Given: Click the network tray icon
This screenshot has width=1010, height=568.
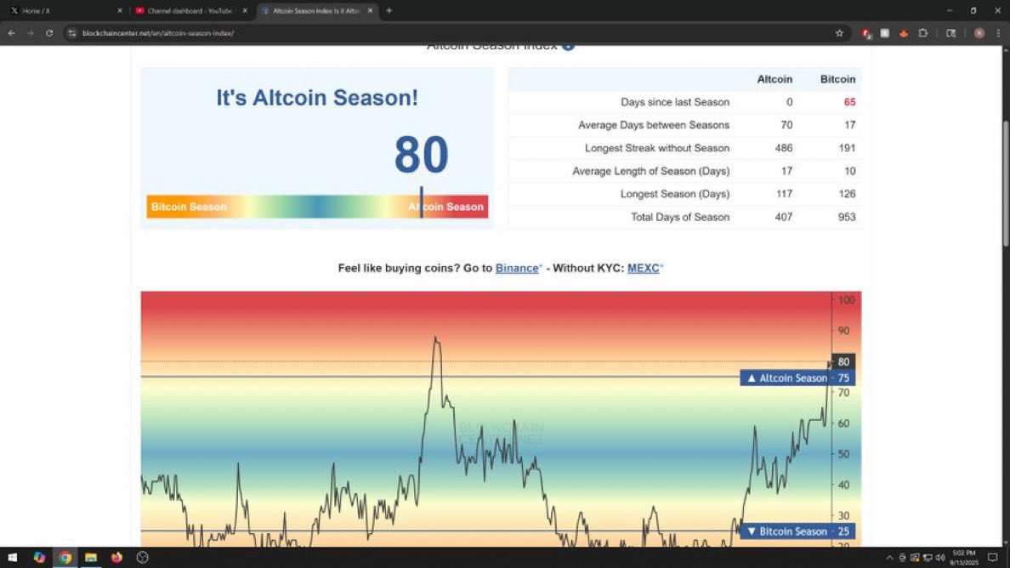Looking at the screenshot, I should click(x=928, y=558).
